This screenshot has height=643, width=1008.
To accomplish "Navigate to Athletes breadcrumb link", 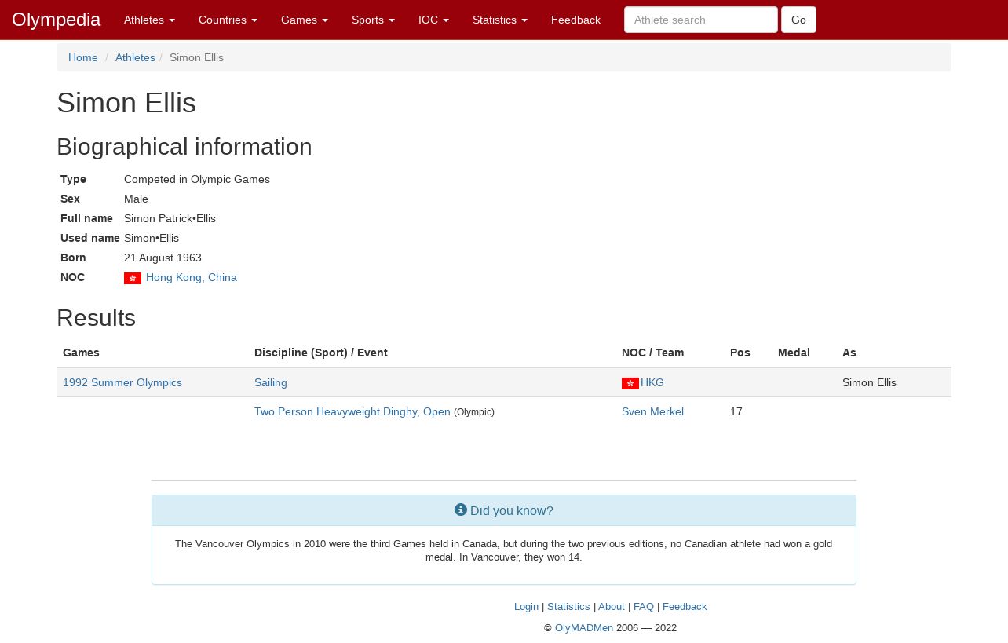I will point(135,57).
